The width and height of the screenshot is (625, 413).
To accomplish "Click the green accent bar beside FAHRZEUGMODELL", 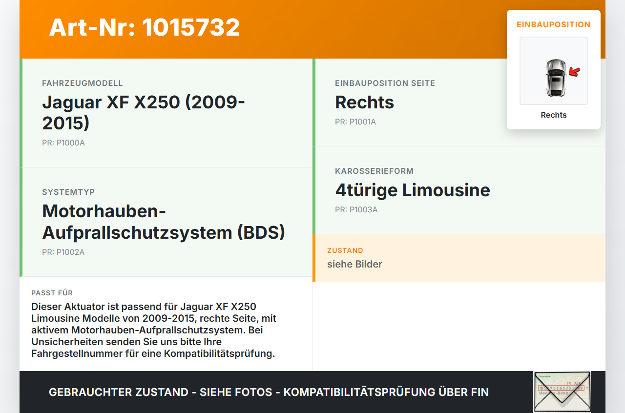I will click(21, 112).
